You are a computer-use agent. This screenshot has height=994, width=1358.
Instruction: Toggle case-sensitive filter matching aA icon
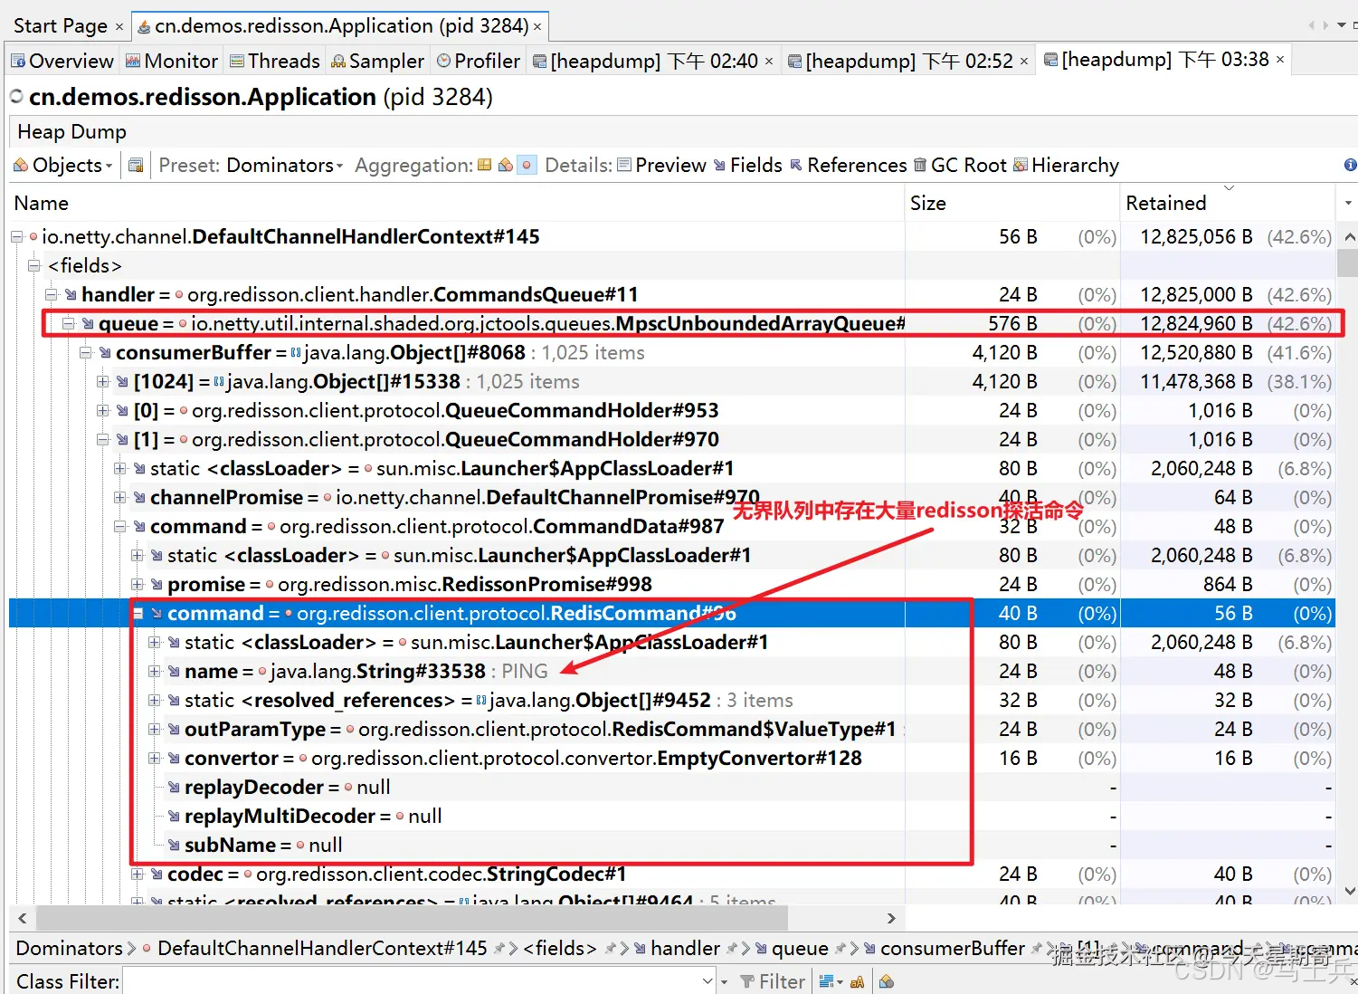click(856, 981)
